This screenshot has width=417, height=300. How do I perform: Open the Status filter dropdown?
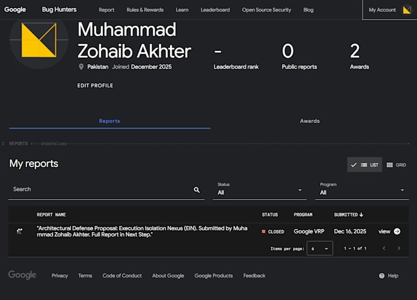[x=259, y=190]
